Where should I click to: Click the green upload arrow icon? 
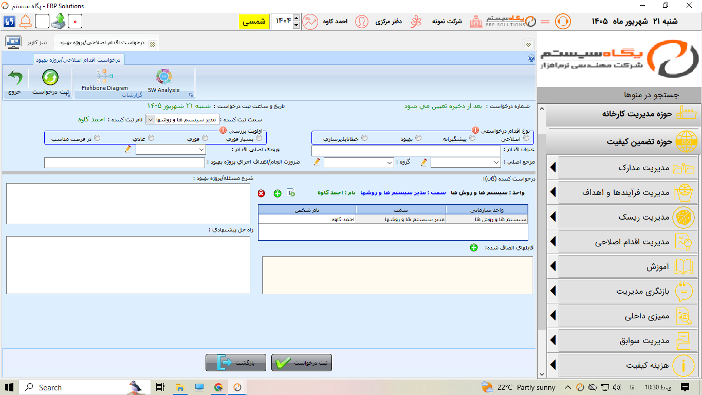(58, 21)
